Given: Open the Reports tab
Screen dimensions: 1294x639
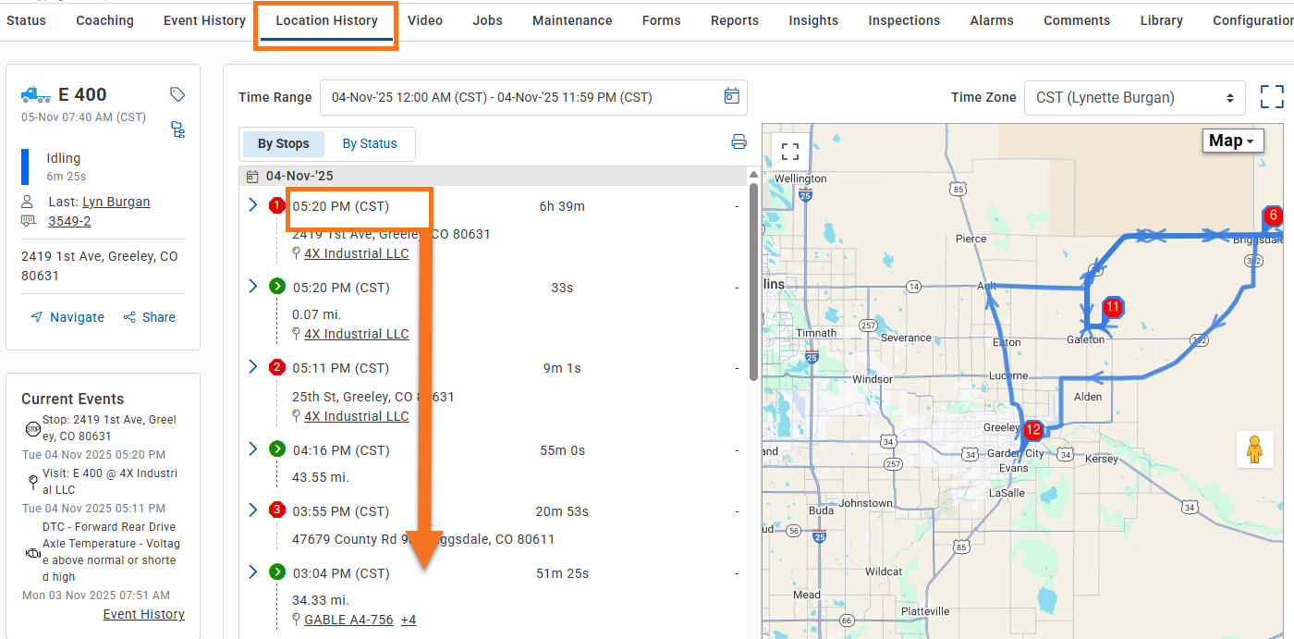Looking at the screenshot, I should (x=735, y=20).
